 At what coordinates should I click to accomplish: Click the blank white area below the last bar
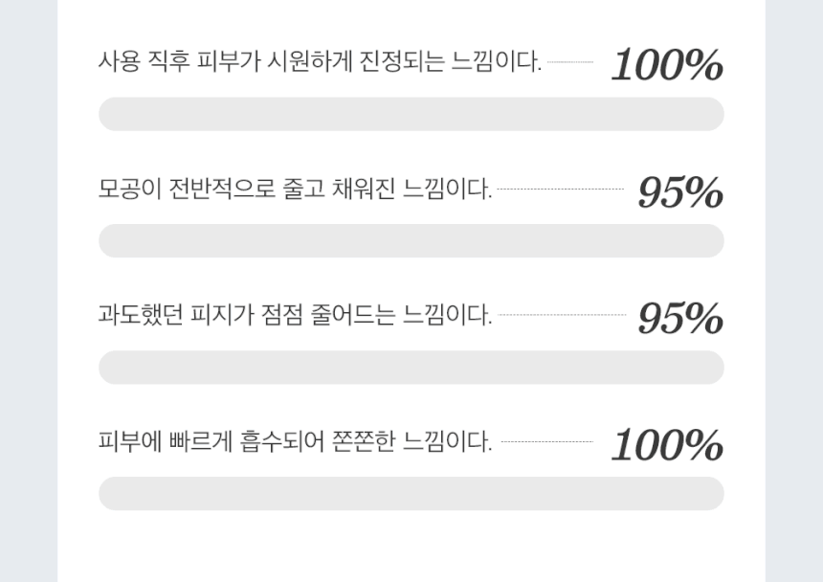411,547
